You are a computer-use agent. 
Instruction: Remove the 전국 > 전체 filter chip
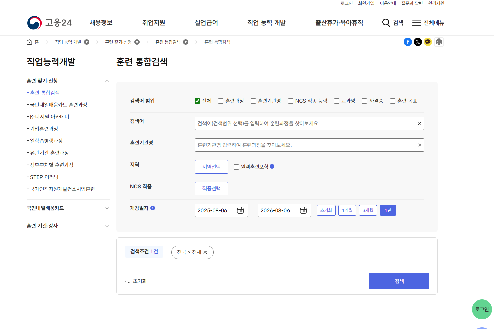click(x=205, y=252)
